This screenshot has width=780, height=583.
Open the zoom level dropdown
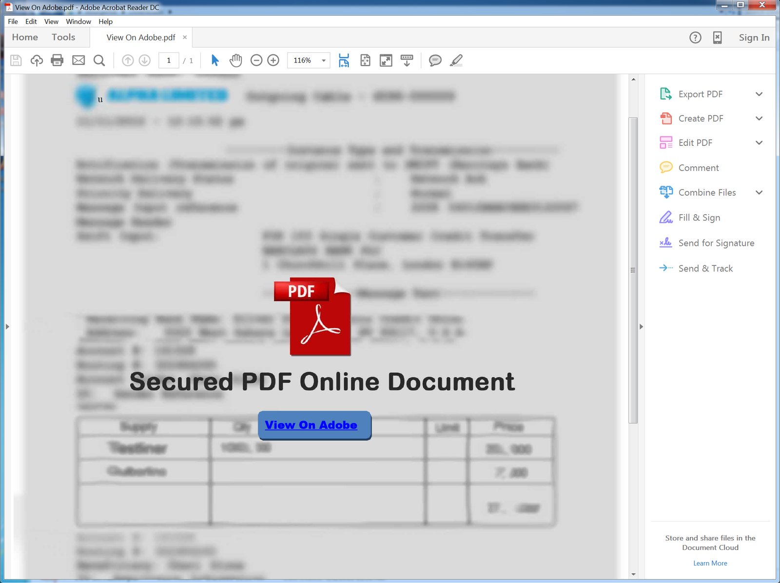pos(322,60)
